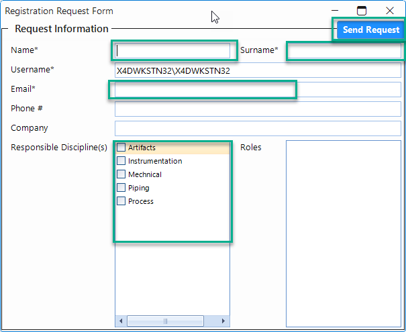This screenshot has height=332, width=406.
Task: Enable the Instrumentation checkbox
Action: (x=121, y=161)
